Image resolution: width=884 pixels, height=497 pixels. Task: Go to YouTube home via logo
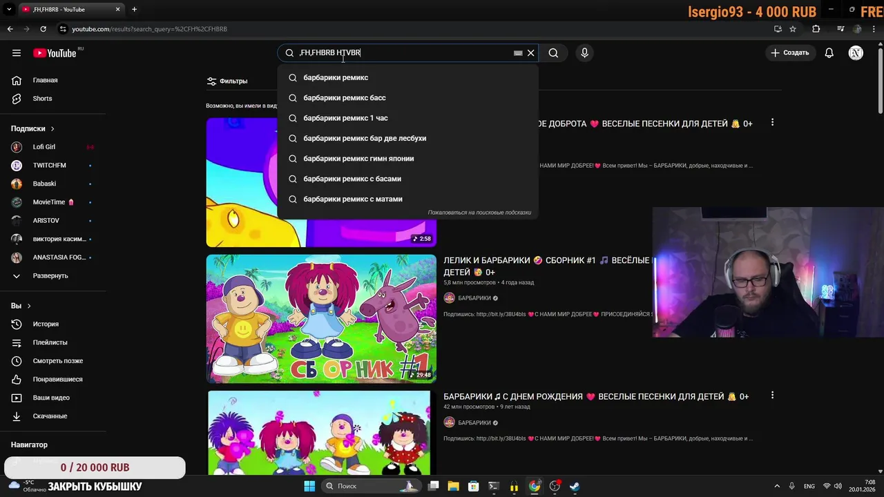pos(55,53)
